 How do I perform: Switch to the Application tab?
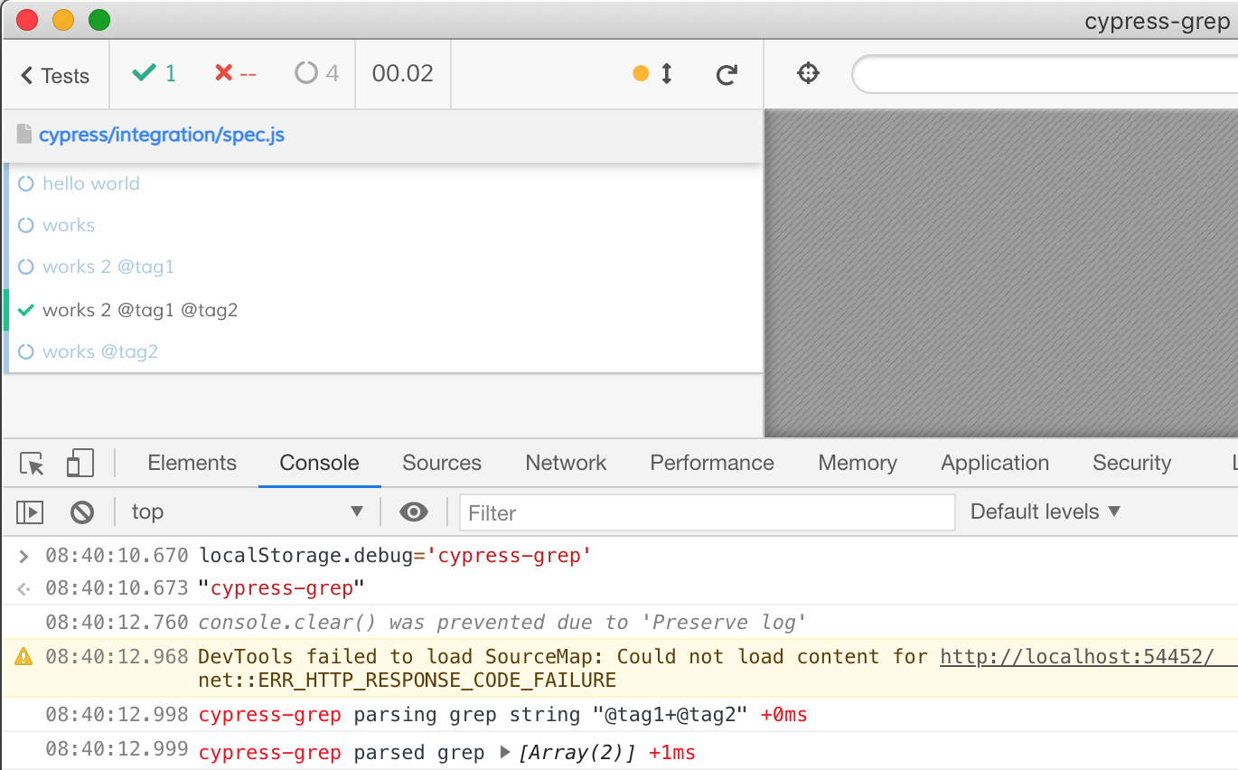pos(995,463)
